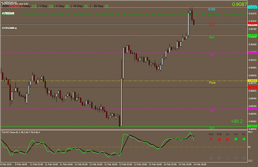Click the green S61 support label

(212, 128)
